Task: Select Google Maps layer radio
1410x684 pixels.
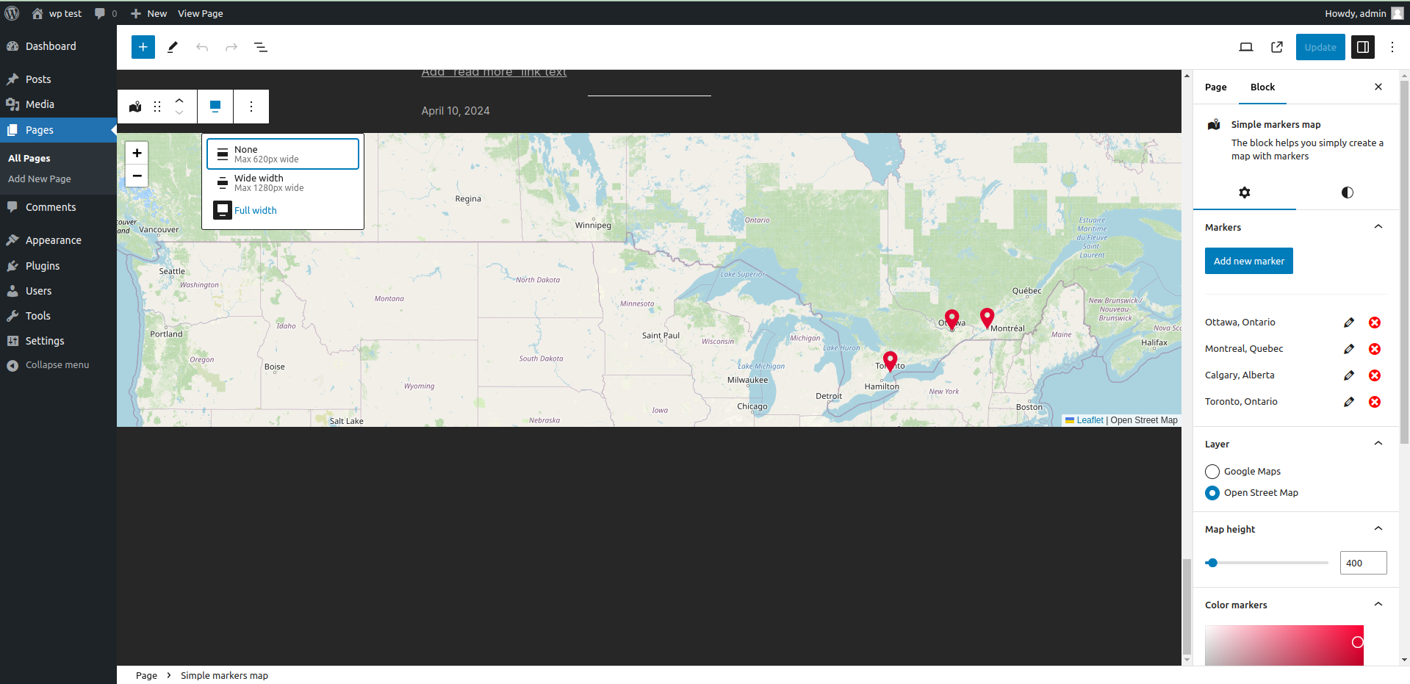Action: point(1212,472)
